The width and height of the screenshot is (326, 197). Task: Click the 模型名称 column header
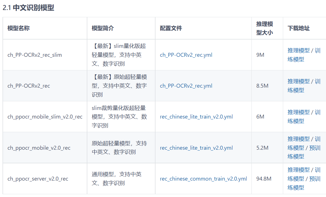pyautogui.click(x=18, y=28)
